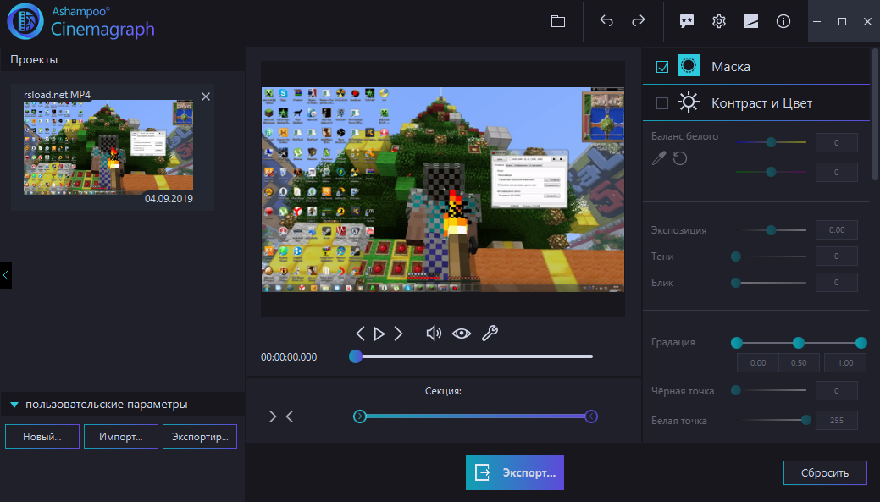880x502 pixels.
Task: Collapse the left projects panel arrow
Action: click(x=6, y=275)
